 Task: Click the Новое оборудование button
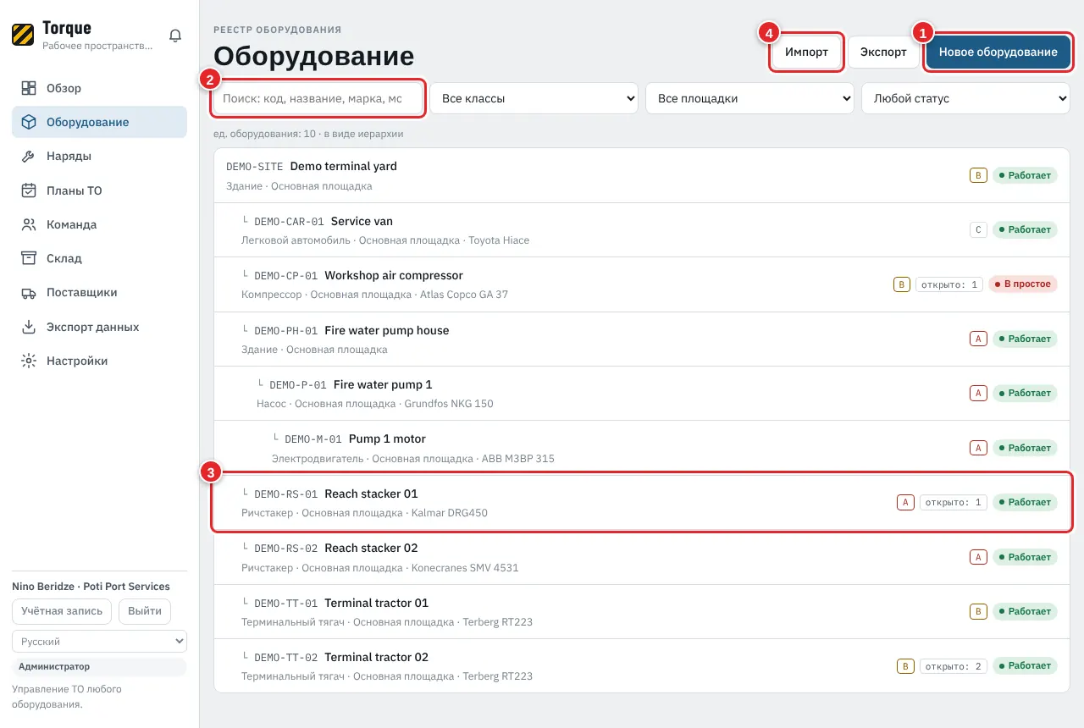click(x=998, y=52)
